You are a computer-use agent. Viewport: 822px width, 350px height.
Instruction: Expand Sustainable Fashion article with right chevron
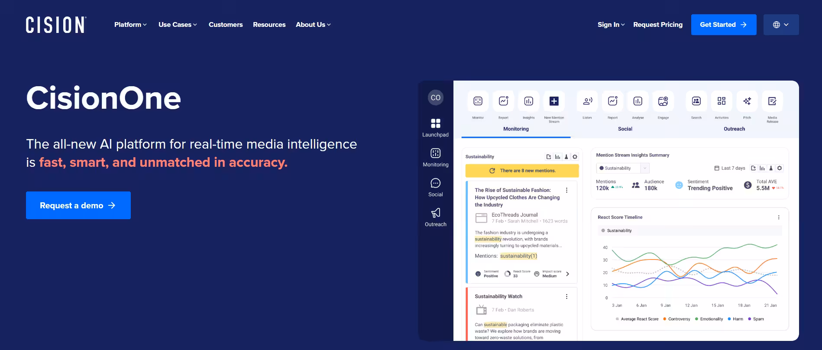[x=567, y=274]
